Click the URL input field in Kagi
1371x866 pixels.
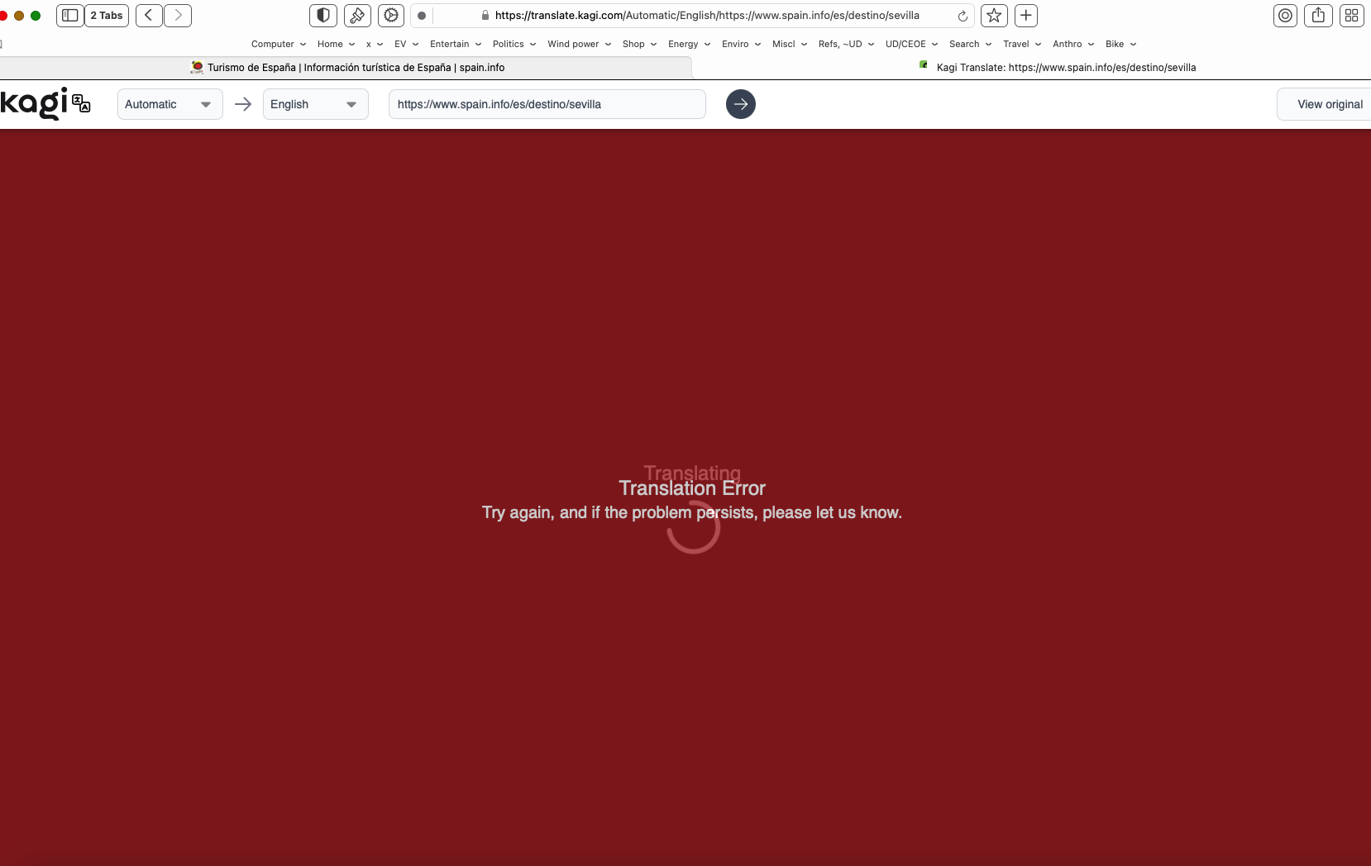(547, 104)
